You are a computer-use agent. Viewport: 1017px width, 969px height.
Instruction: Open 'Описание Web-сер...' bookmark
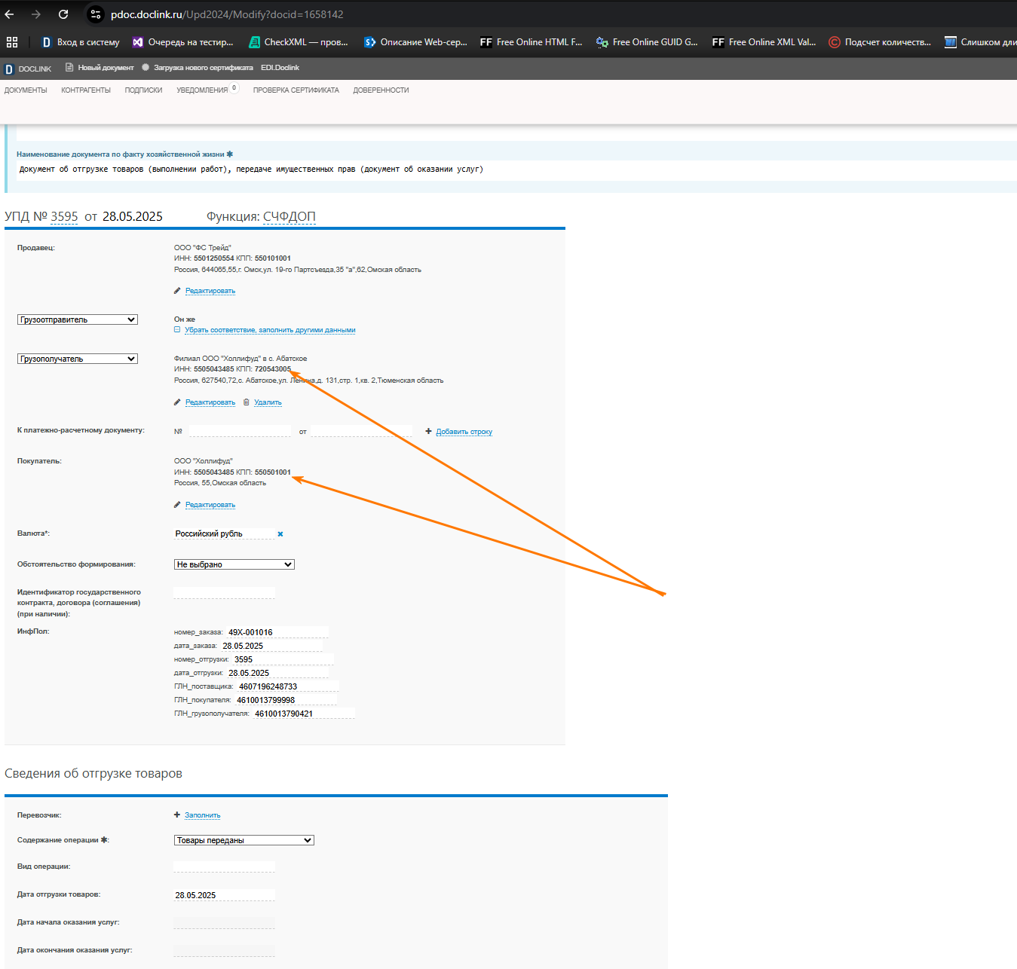pos(415,42)
